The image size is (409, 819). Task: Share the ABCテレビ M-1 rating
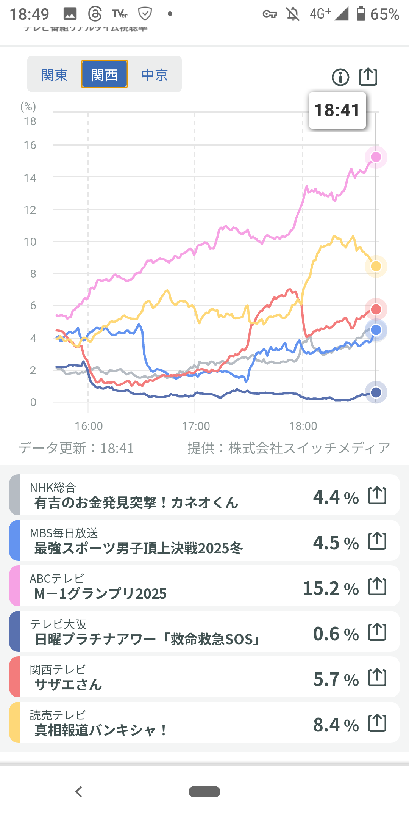[377, 587]
